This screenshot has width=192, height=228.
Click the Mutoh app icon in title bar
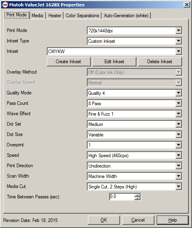coord(5,5)
